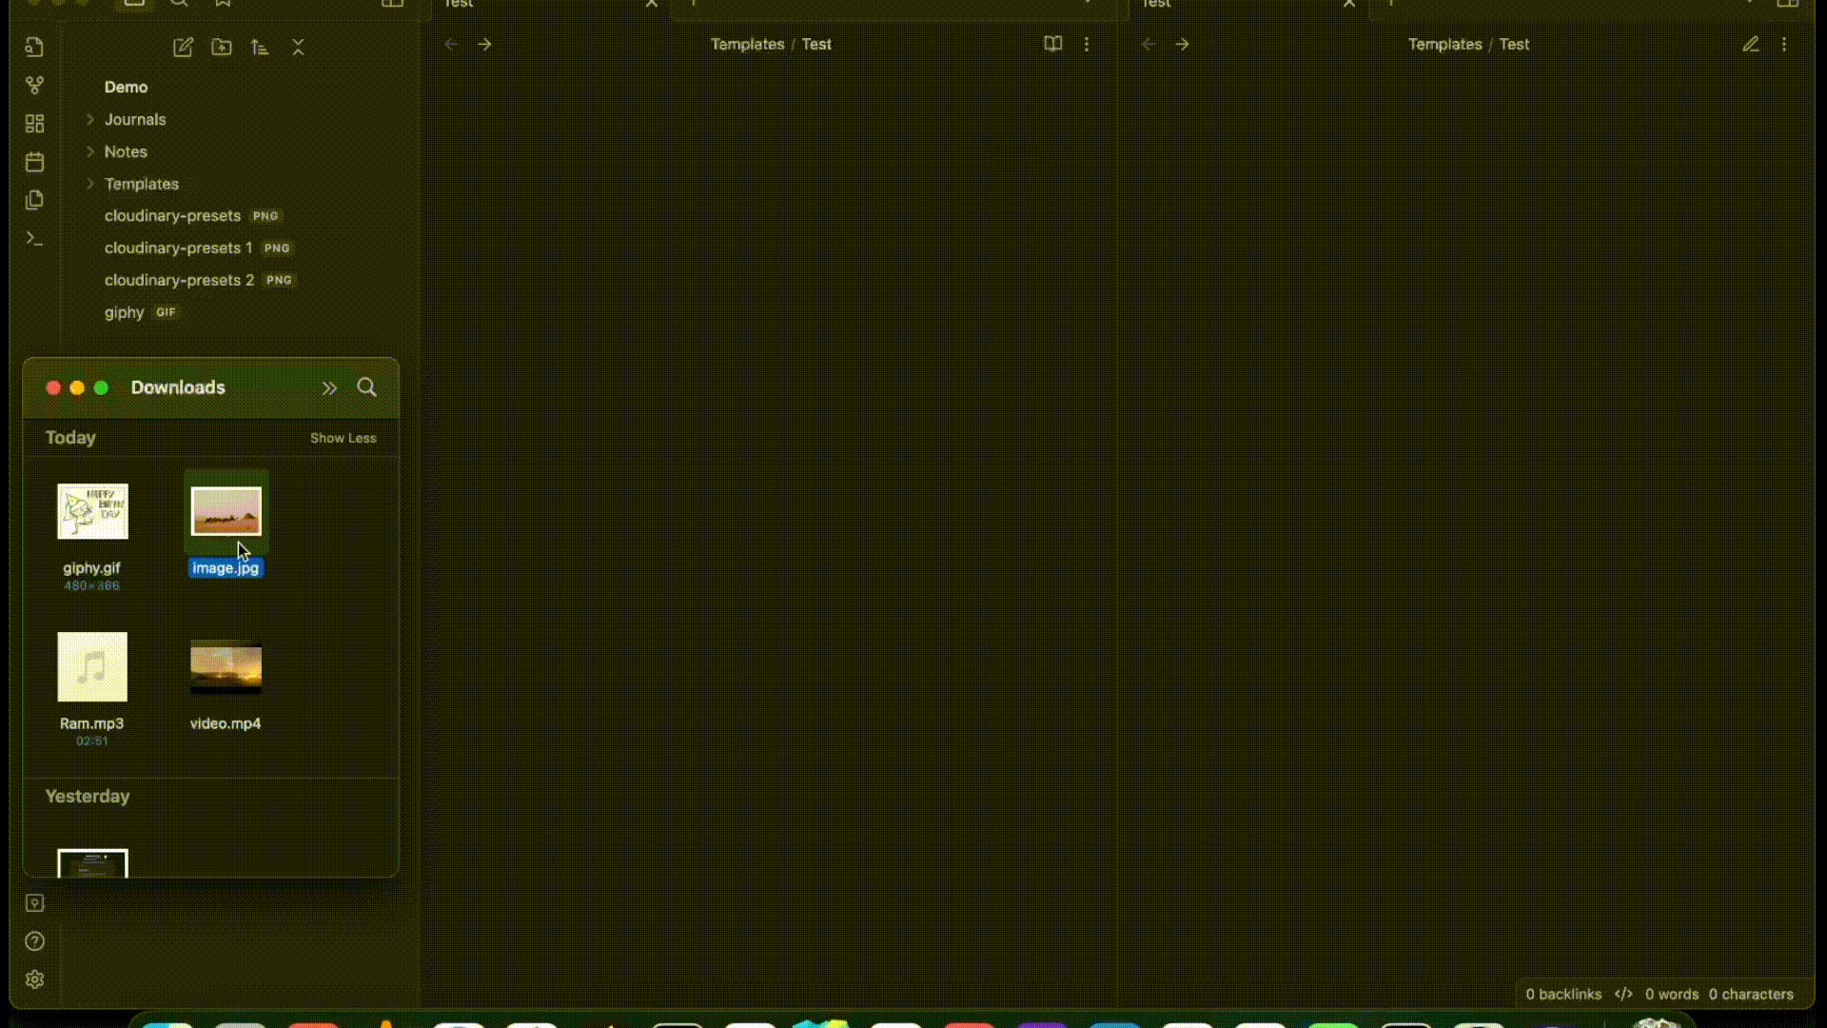Click the New folder icon

coord(222,48)
